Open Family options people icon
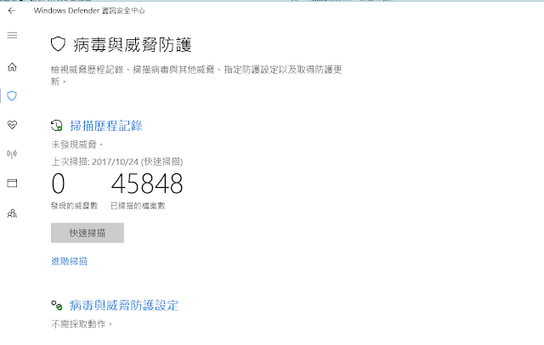 [x=12, y=213]
